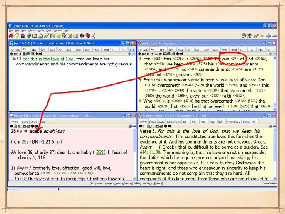The height and width of the screenshot is (214, 285).
Task: Click the open book icon in main toolbar
Action: (35, 36)
